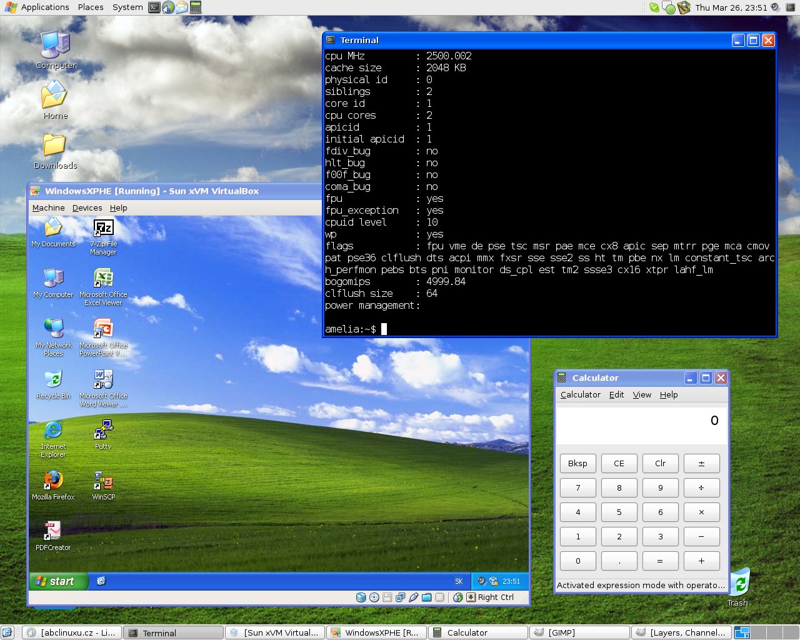Select My Computer icon in the VM
Screen dimensions: 800x640
[53, 283]
